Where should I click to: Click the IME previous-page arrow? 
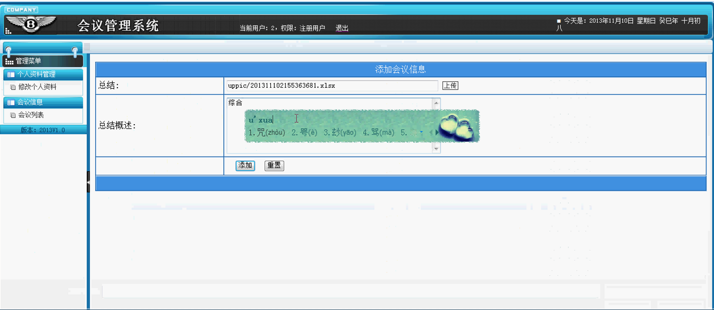coord(430,133)
